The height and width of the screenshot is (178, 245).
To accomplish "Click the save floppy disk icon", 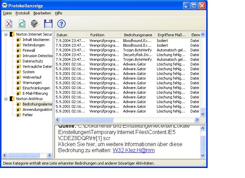I will [48, 24].
